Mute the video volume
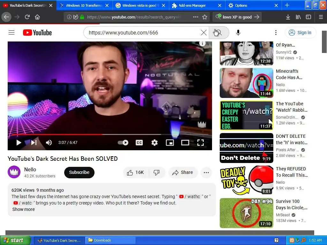327x245 pixels. [49, 143]
